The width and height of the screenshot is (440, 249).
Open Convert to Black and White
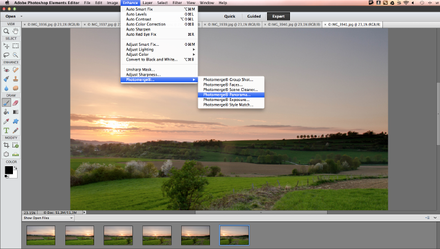159,60
